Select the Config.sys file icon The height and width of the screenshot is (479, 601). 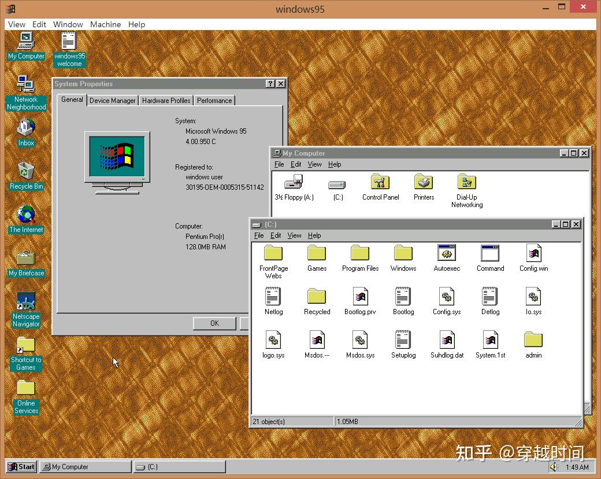pos(447,296)
